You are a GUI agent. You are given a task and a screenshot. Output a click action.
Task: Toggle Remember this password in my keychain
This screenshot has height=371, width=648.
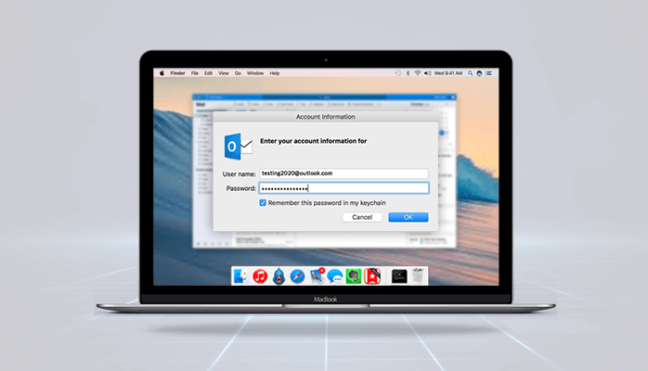pyautogui.click(x=263, y=202)
